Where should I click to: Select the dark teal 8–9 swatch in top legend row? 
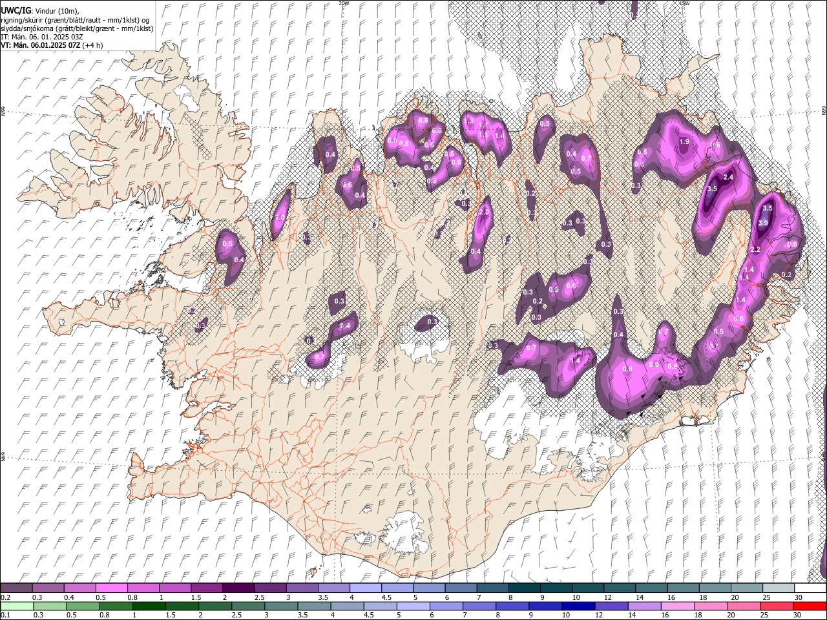[x=525, y=588]
